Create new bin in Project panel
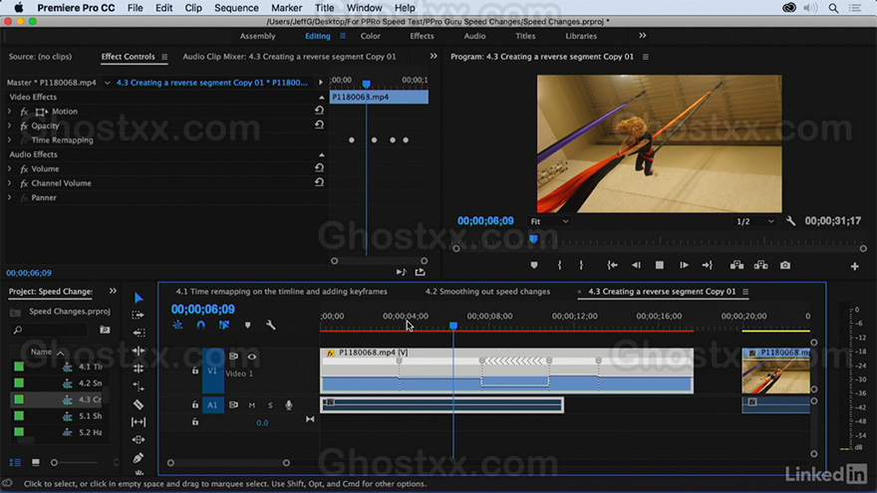The width and height of the screenshot is (877, 493). click(105, 330)
